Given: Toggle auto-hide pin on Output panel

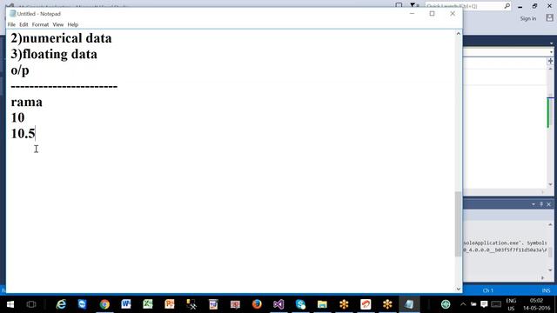Looking at the screenshot, I should tap(541, 204).
